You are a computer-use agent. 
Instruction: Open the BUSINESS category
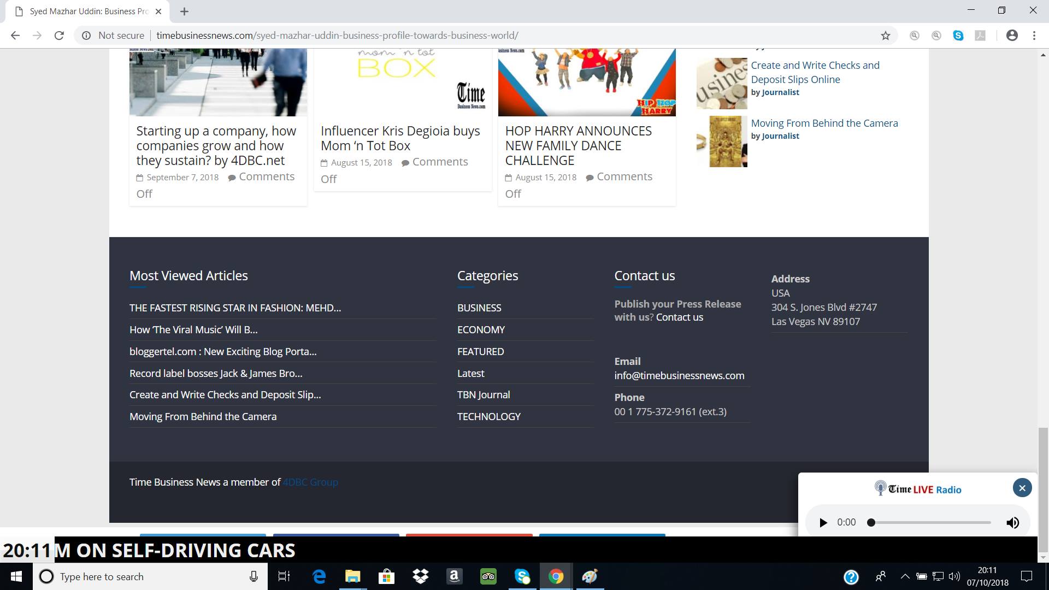[x=479, y=308]
